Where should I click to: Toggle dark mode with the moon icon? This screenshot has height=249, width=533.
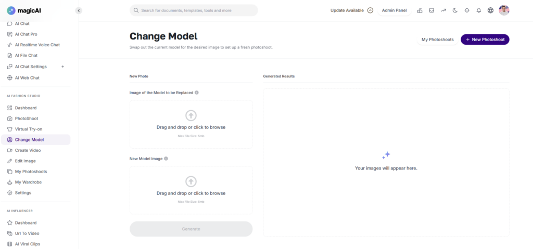455,10
